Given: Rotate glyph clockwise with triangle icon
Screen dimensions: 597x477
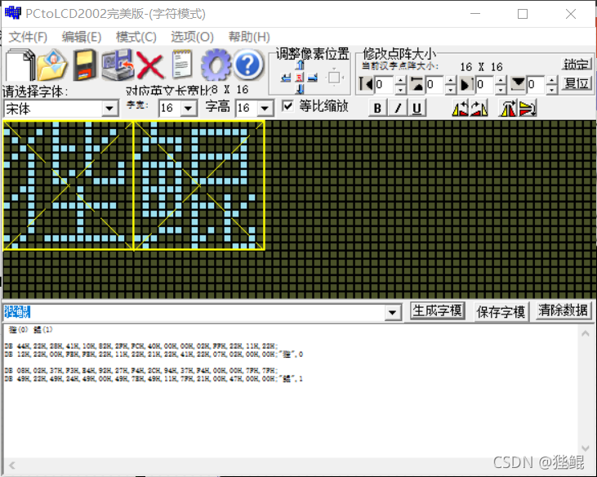Looking at the screenshot, I should click(479, 109).
